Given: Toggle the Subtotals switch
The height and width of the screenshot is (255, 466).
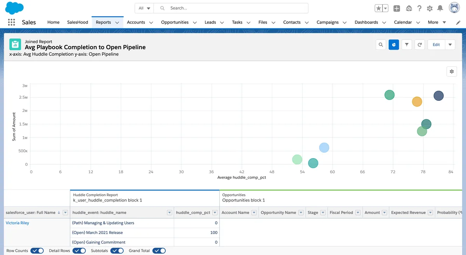Looking at the screenshot, I should click(x=117, y=251).
